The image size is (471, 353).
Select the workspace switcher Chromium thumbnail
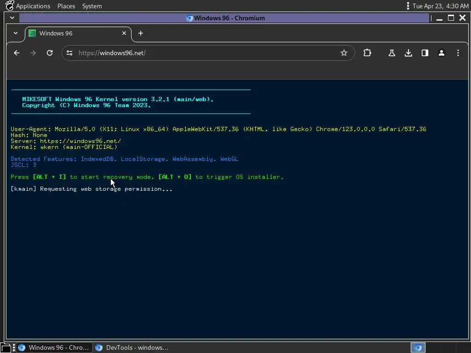click(x=418, y=347)
